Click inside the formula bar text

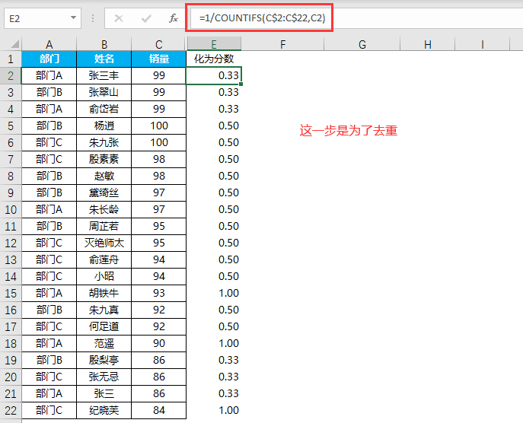pyautogui.click(x=262, y=18)
